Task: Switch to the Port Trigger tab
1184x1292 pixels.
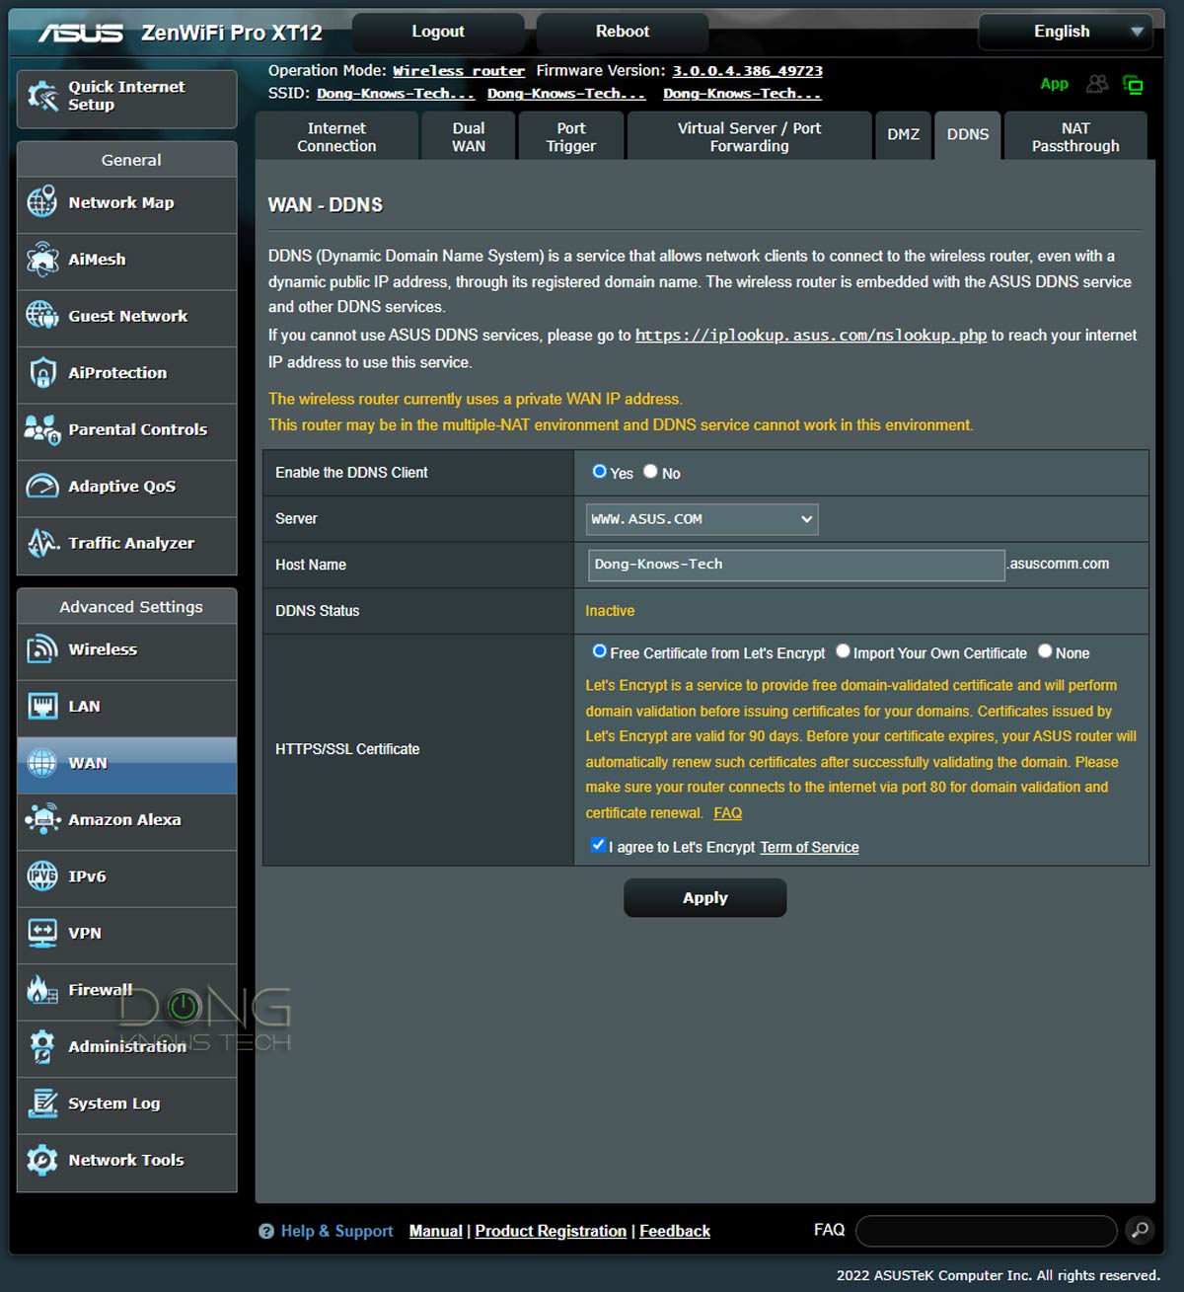Action: [x=570, y=137]
